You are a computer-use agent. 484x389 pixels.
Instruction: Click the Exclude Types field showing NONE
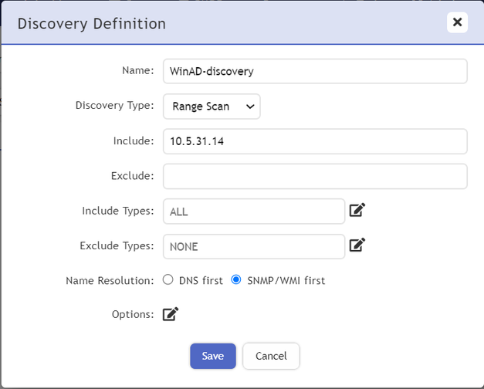point(253,246)
